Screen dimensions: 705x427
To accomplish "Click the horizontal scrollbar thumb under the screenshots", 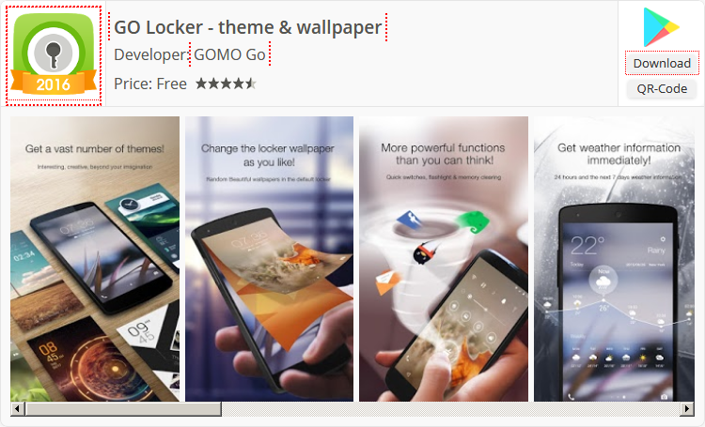I will point(124,409).
